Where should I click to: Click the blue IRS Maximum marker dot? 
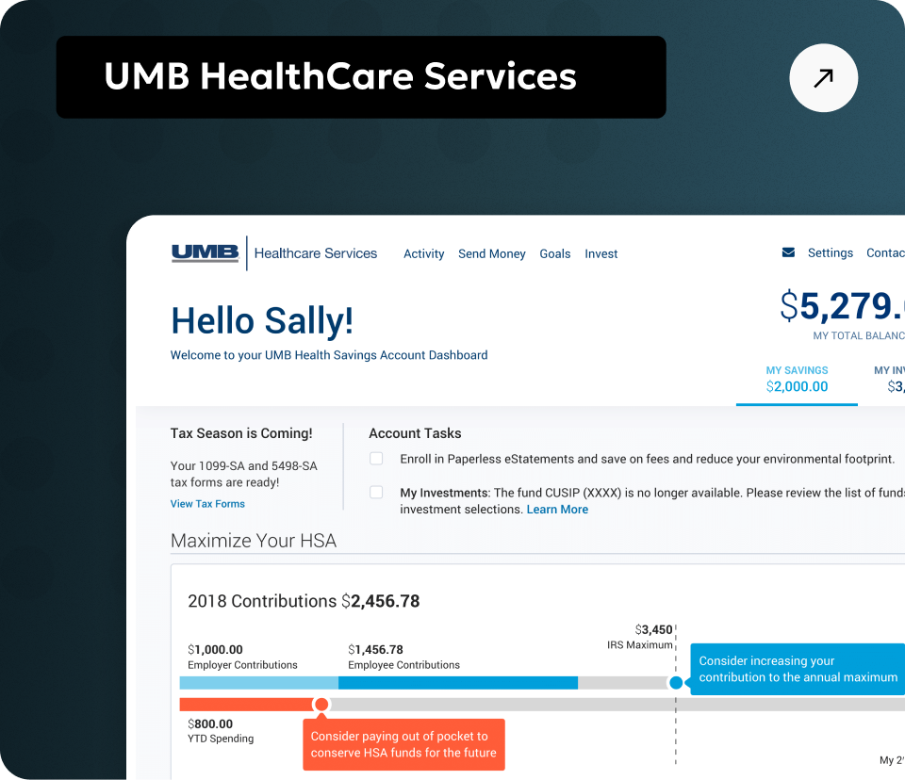[x=676, y=683]
